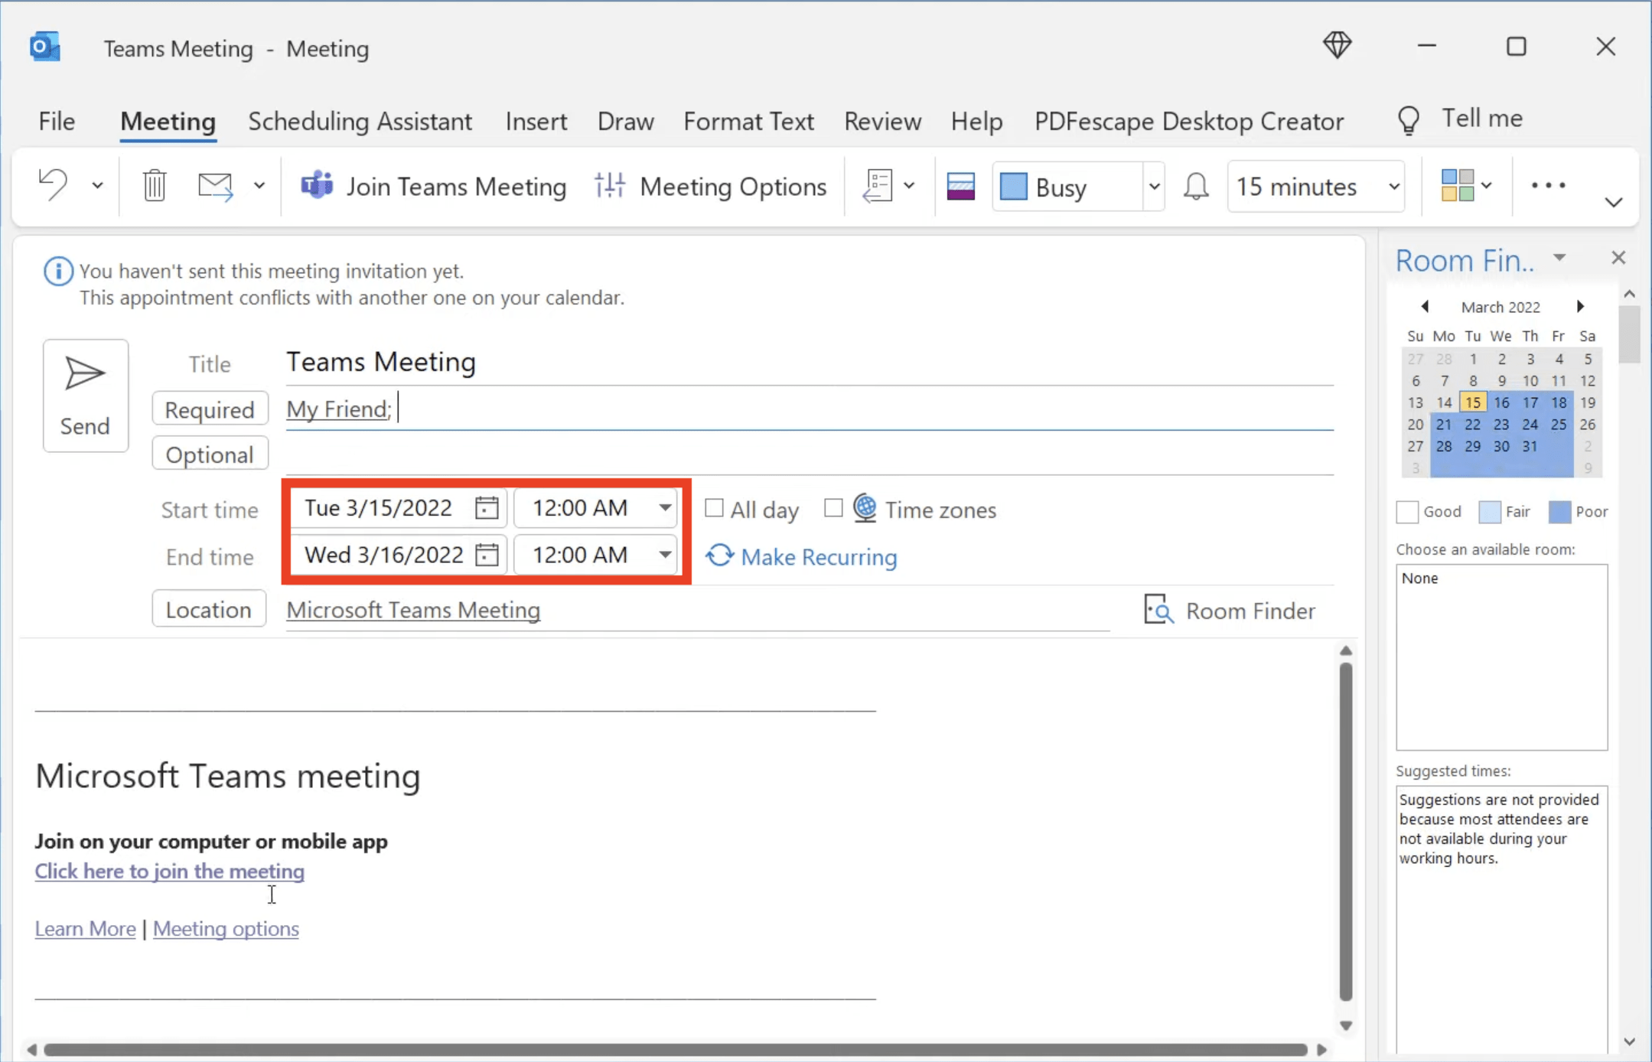Open Meeting Options sliders icon

(x=610, y=186)
